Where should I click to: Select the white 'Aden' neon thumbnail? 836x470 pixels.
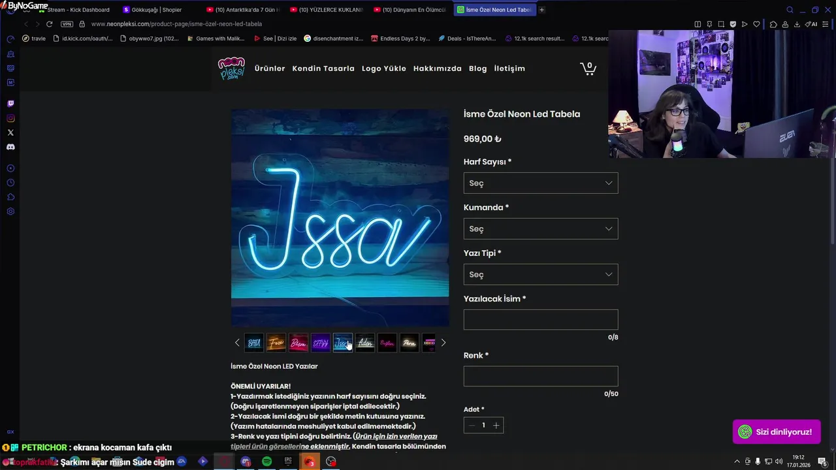365,343
